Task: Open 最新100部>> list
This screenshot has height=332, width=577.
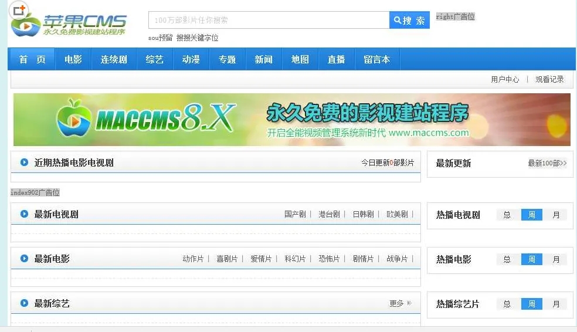Action: (x=547, y=163)
